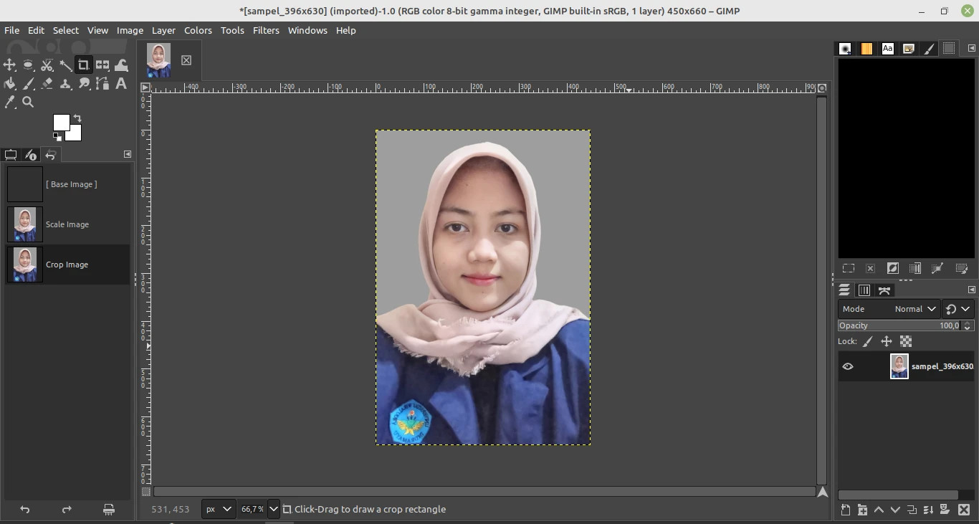The height and width of the screenshot is (524, 979).
Task: Open the Select menu
Action: (65, 30)
